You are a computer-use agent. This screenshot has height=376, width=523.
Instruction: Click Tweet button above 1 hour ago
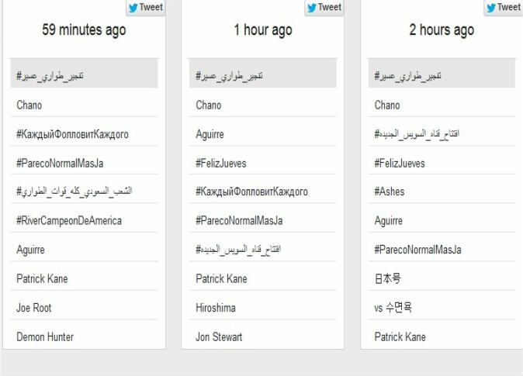[x=324, y=8]
